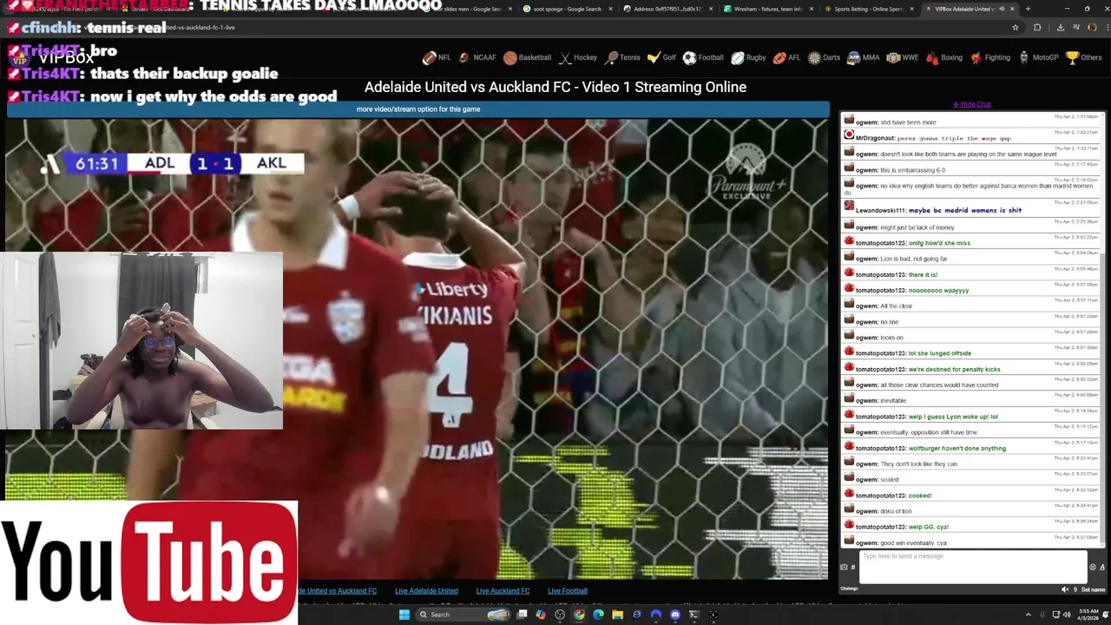Go to the Hockey streams section
Screen dimensions: 1111x625
(578, 58)
